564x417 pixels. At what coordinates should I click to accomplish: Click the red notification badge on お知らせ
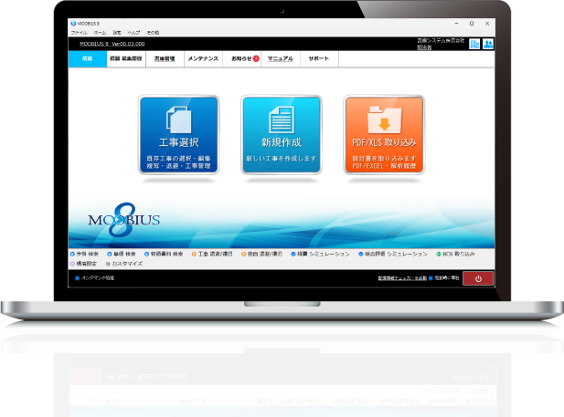[256, 58]
